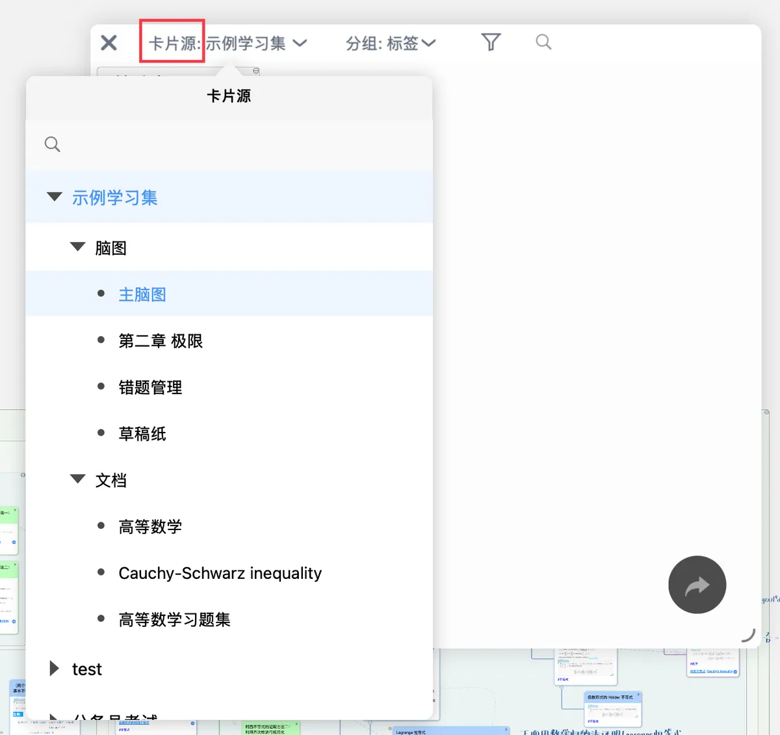Choose 草稿纸 mind map
780x735 pixels.
coord(229,434)
